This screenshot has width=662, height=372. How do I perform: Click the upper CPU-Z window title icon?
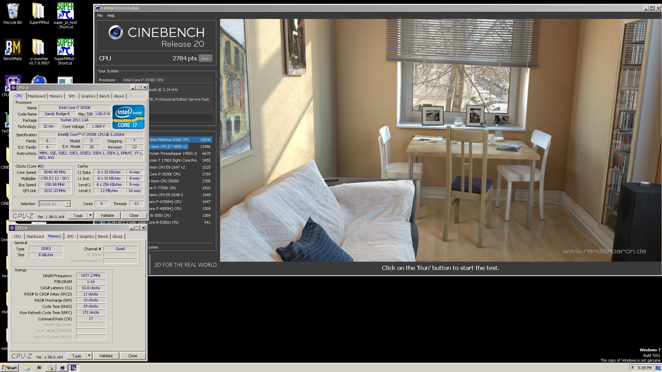pyautogui.click(x=13, y=88)
